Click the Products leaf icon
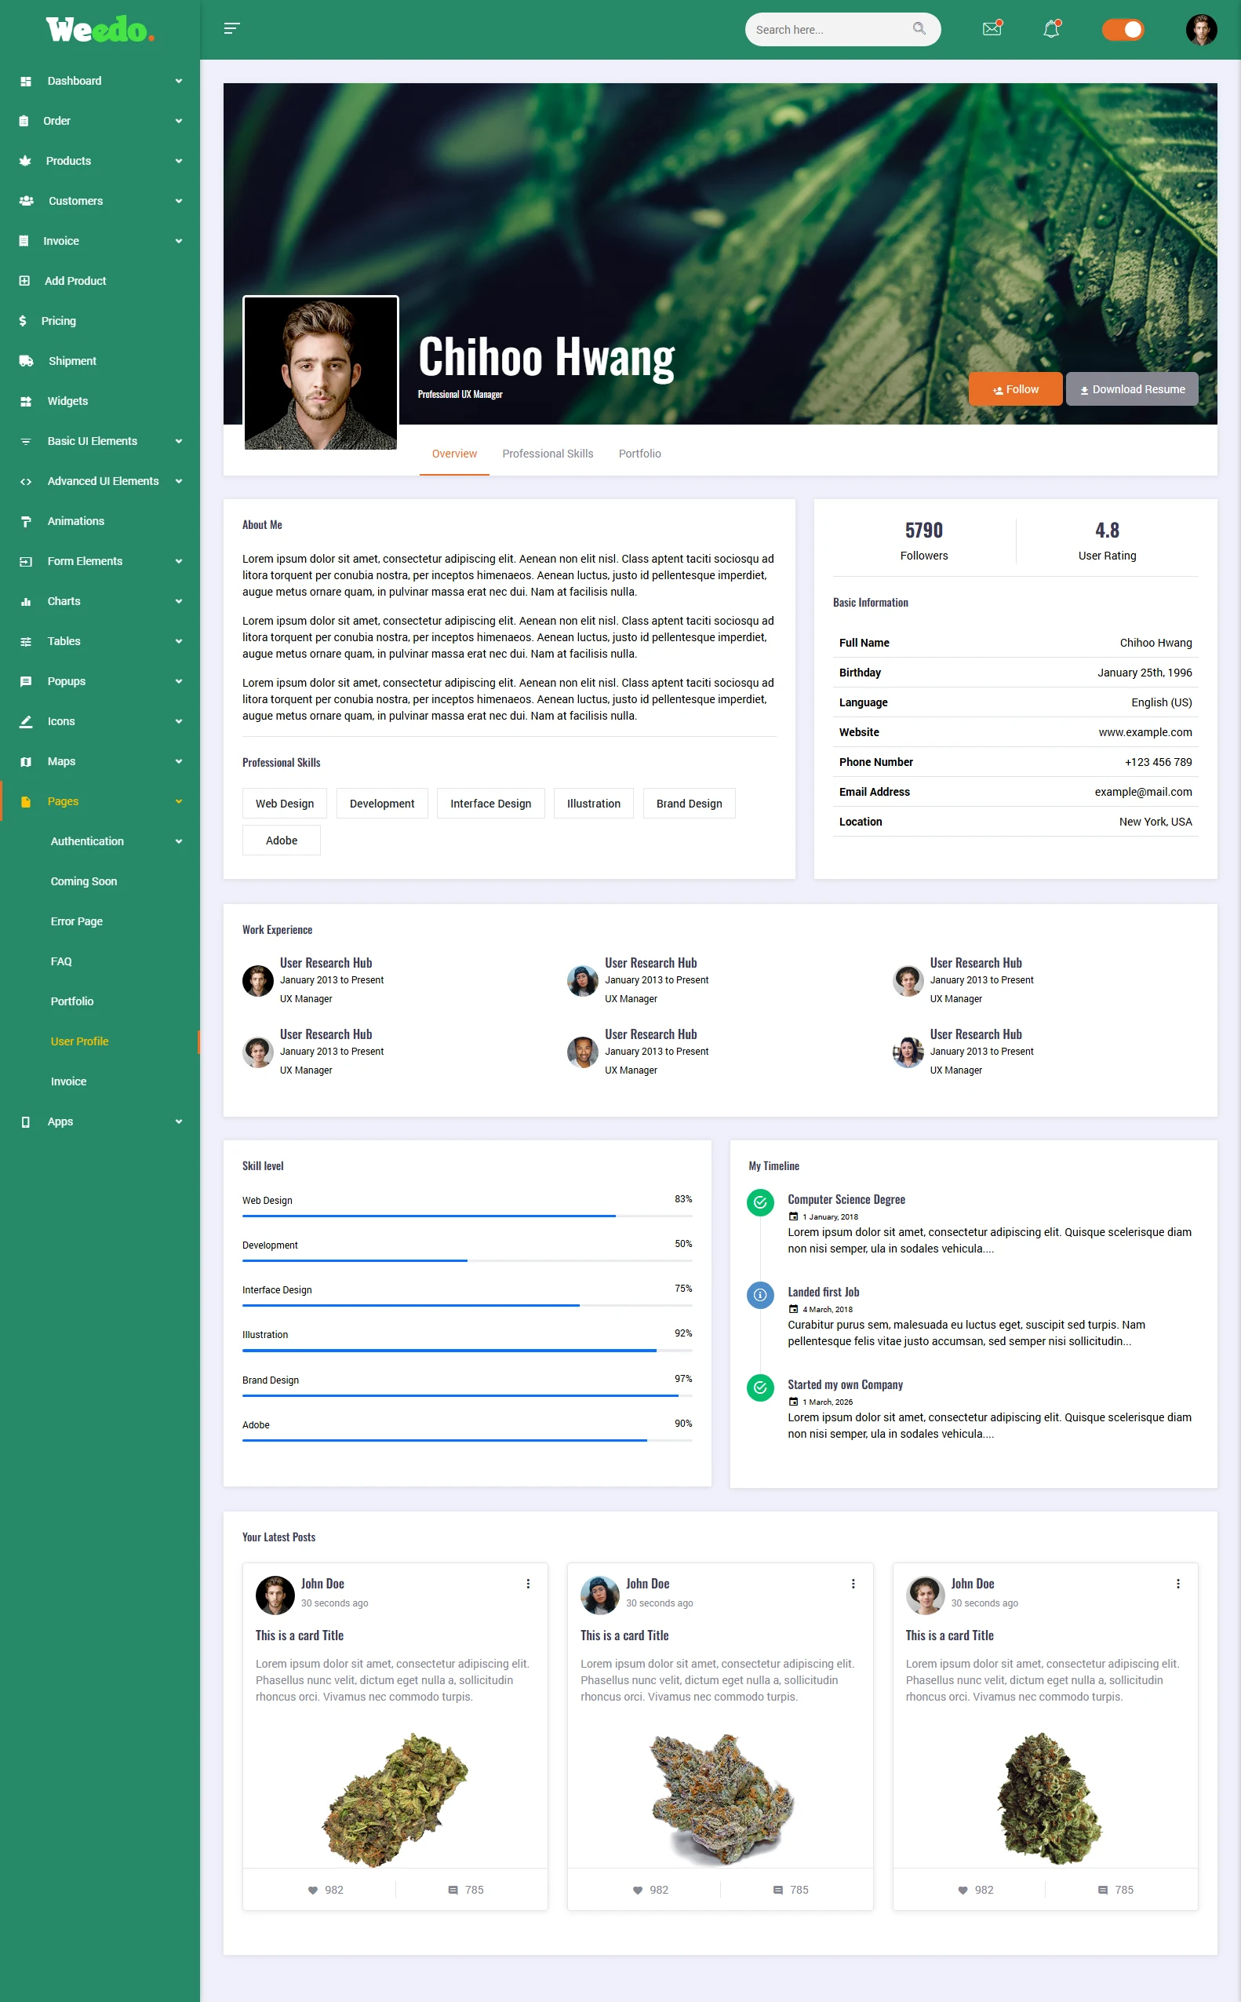 point(25,161)
